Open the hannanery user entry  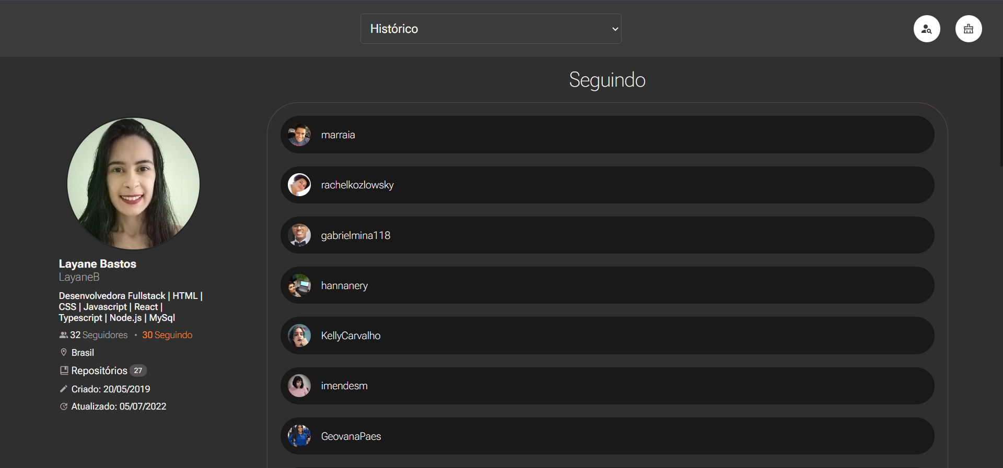tap(607, 285)
